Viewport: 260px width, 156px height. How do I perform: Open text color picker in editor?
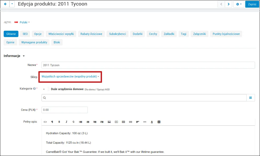coord(152,122)
